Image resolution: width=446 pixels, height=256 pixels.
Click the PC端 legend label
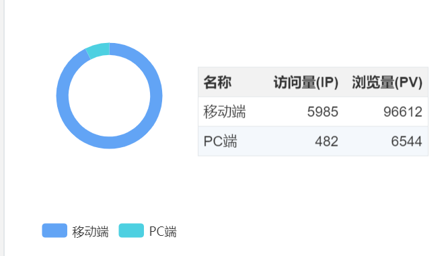click(163, 231)
